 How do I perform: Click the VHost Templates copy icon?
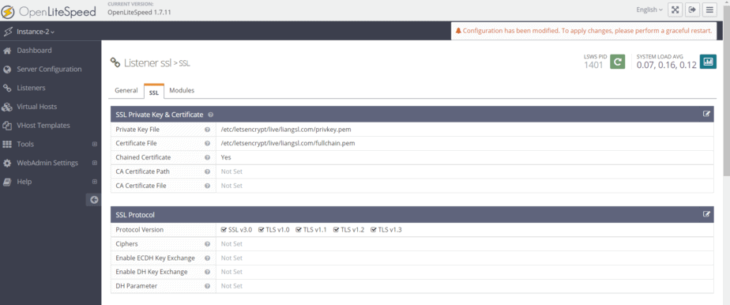(7, 126)
